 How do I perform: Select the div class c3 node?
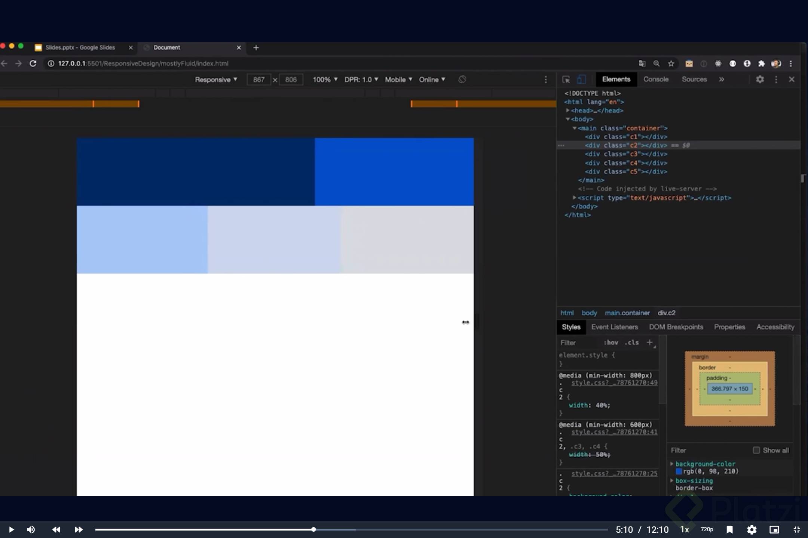(x=626, y=154)
